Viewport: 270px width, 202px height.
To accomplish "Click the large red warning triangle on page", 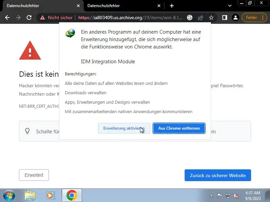I will (x=30, y=50).
